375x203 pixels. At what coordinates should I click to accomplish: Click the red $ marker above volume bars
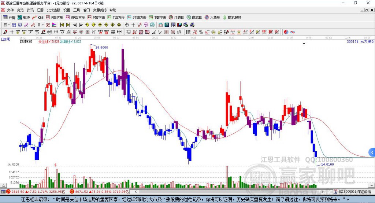click(56, 165)
